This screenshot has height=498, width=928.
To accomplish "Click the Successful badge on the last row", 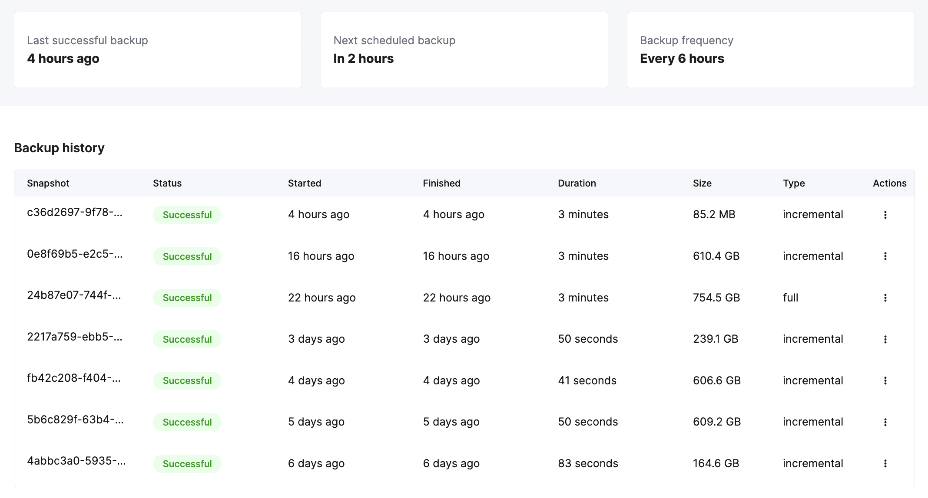I will [x=187, y=463].
